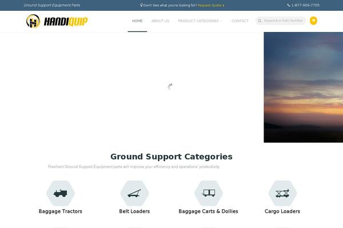343x228 pixels.
Task: Click the Resilient Ground Support Equipment description text
Action: click(134, 166)
